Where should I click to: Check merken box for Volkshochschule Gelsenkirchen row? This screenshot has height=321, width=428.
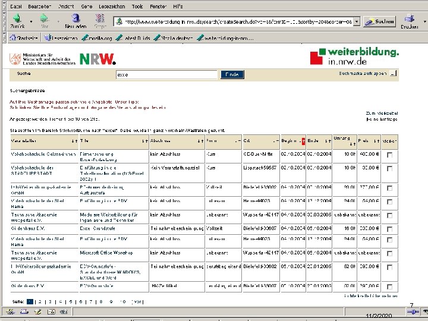tap(389, 155)
